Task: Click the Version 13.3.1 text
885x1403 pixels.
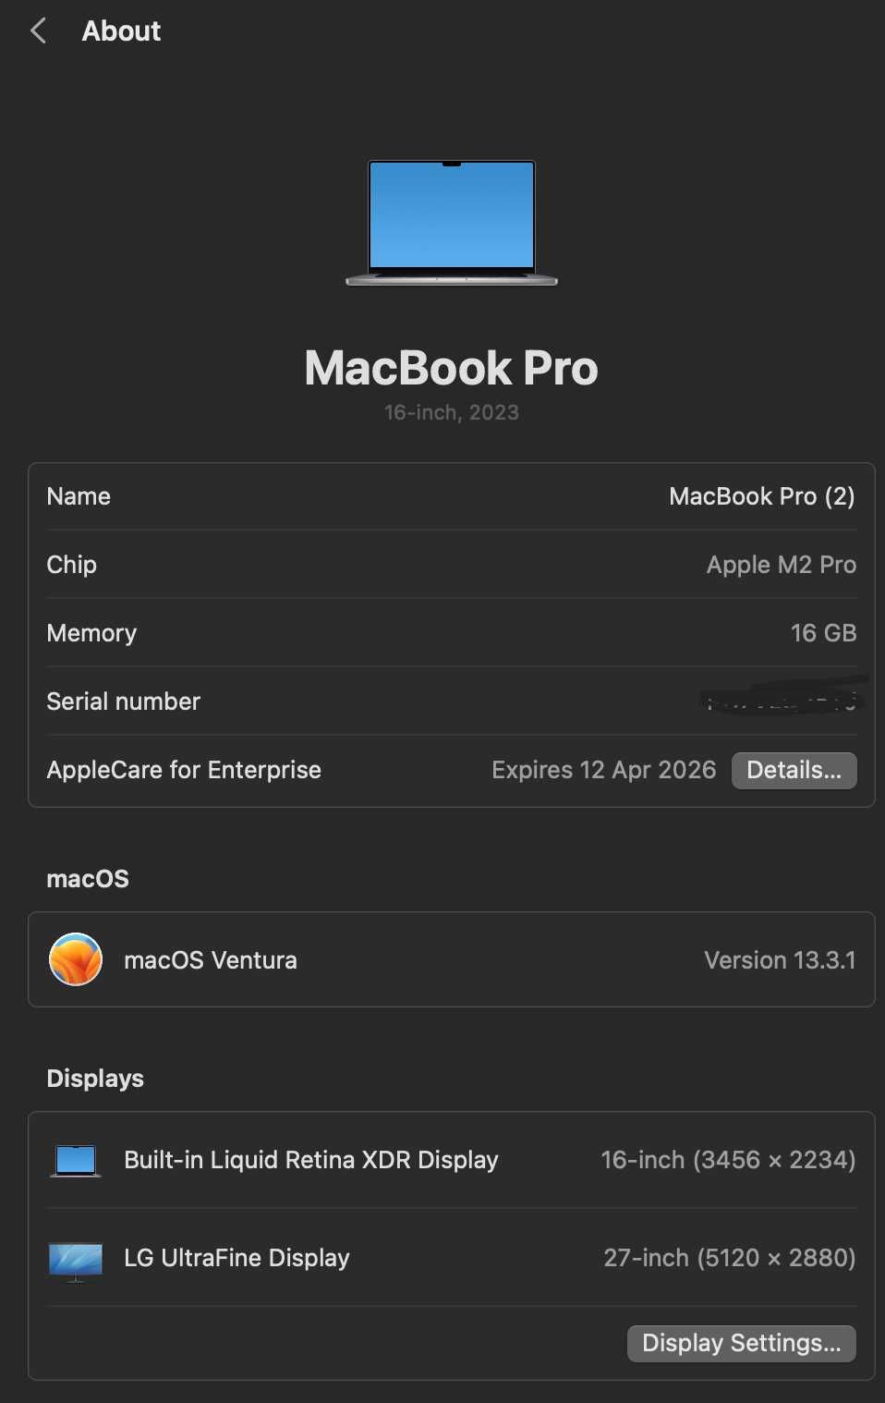Action: tap(780, 960)
